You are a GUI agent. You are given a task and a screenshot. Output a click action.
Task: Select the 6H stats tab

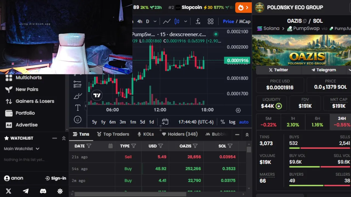pos(317,121)
